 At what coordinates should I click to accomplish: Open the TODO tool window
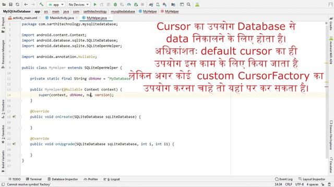click(14, 179)
